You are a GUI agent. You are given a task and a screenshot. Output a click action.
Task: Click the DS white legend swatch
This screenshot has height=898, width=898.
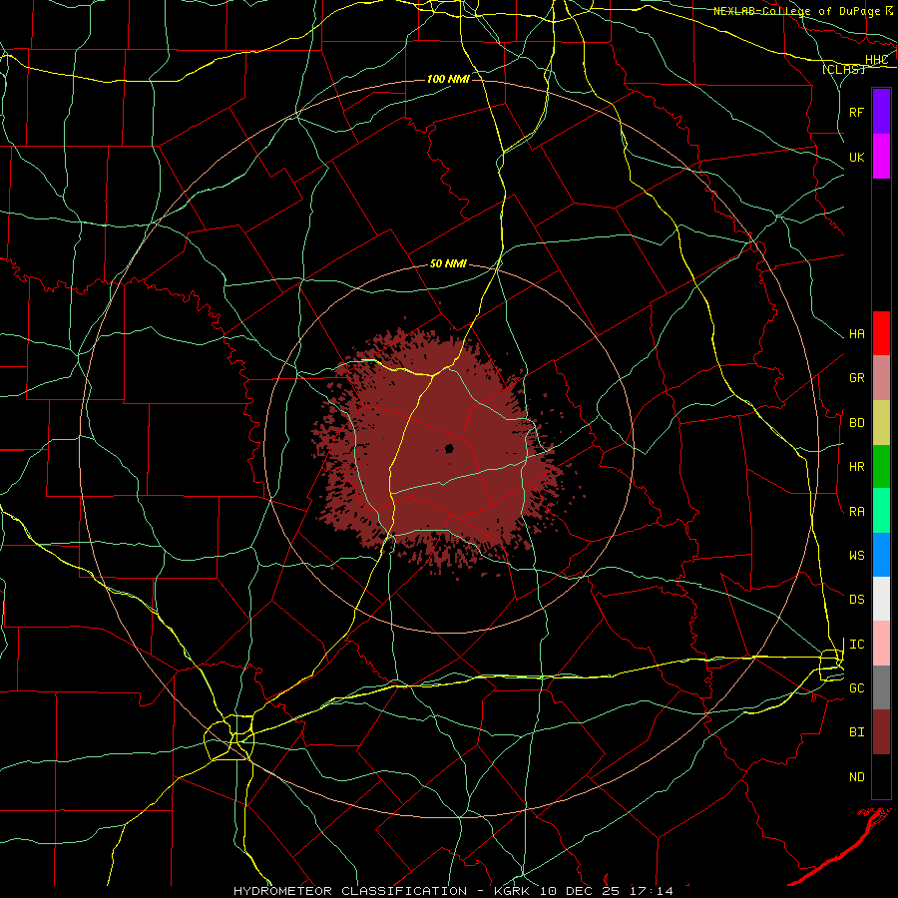(881, 599)
